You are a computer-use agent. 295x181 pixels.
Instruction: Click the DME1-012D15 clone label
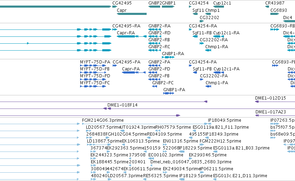tap(270, 98)
